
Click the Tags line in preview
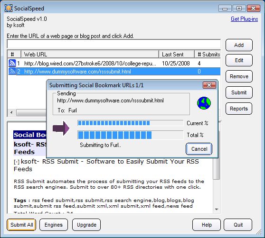pyautogui.click(x=104, y=203)
